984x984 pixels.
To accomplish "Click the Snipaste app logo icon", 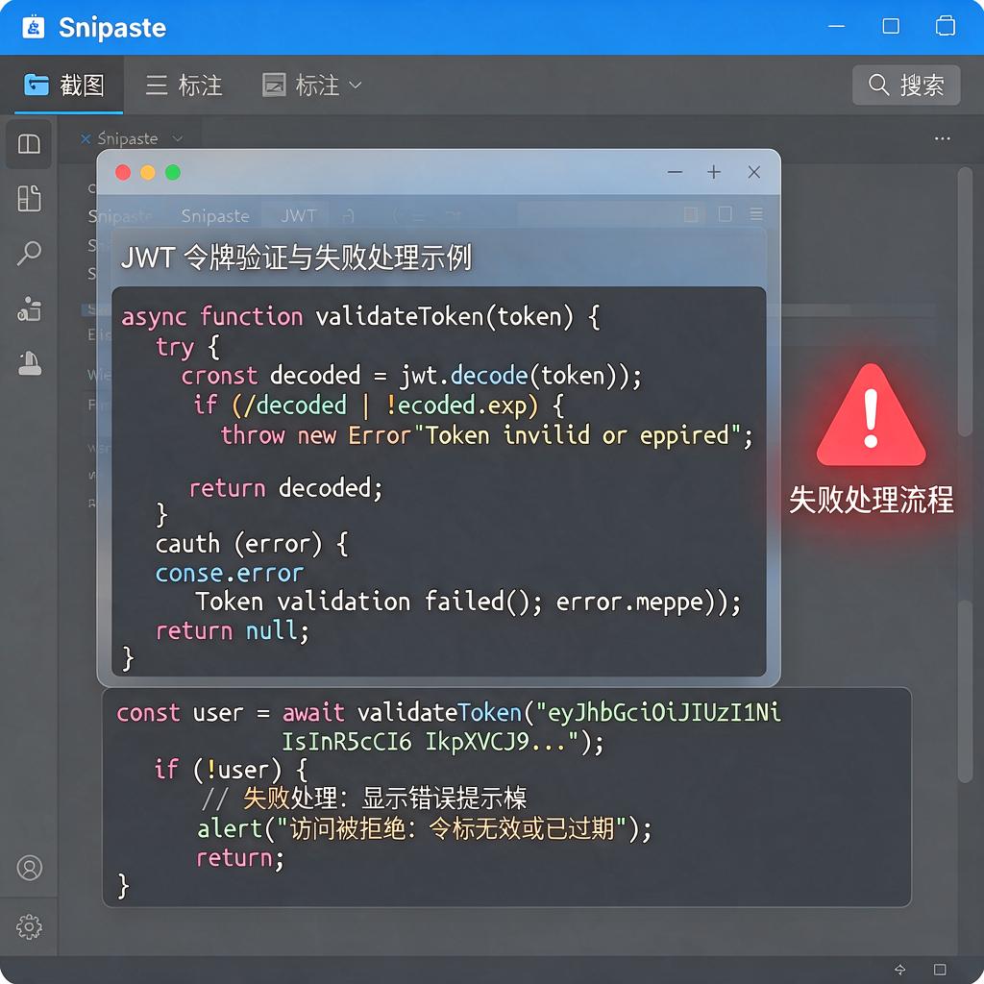I will 34,27.
